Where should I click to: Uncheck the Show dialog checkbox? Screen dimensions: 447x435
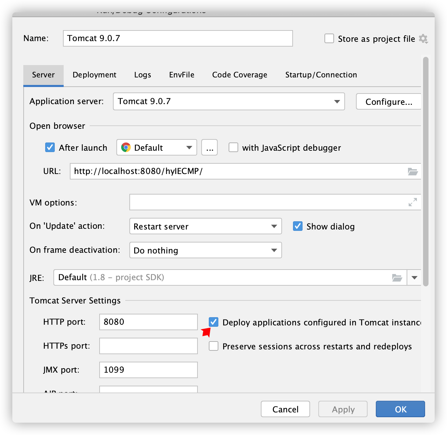pos(298,226)
